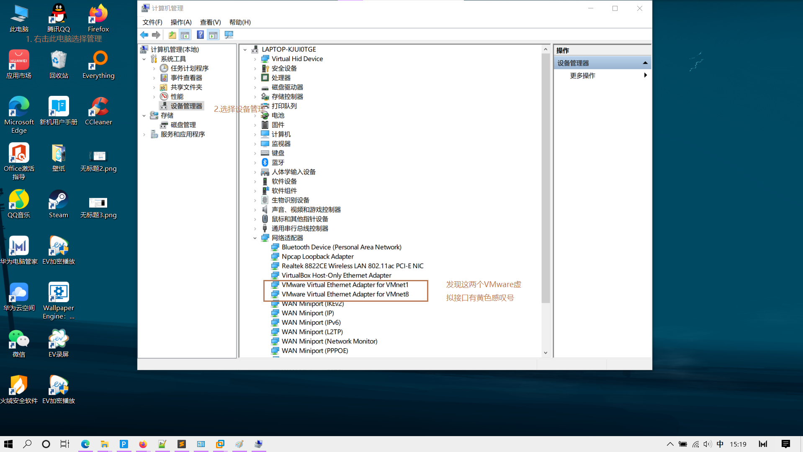Collapse the LAPTOP-KJUI0TGE root node arrow
Screen dimensions: 803x452
pos(245,49)
